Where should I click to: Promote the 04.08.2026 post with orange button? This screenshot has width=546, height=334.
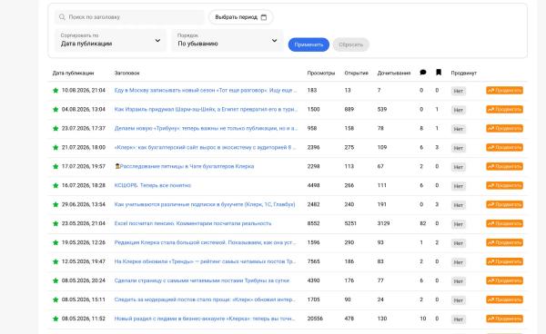[x=504, y=109]
